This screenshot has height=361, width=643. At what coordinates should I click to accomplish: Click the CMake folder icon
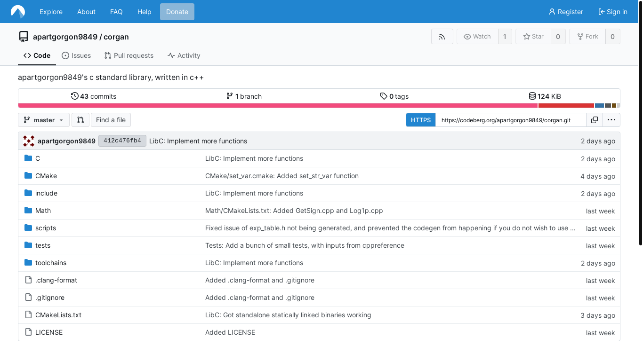[x=28, y=176]
